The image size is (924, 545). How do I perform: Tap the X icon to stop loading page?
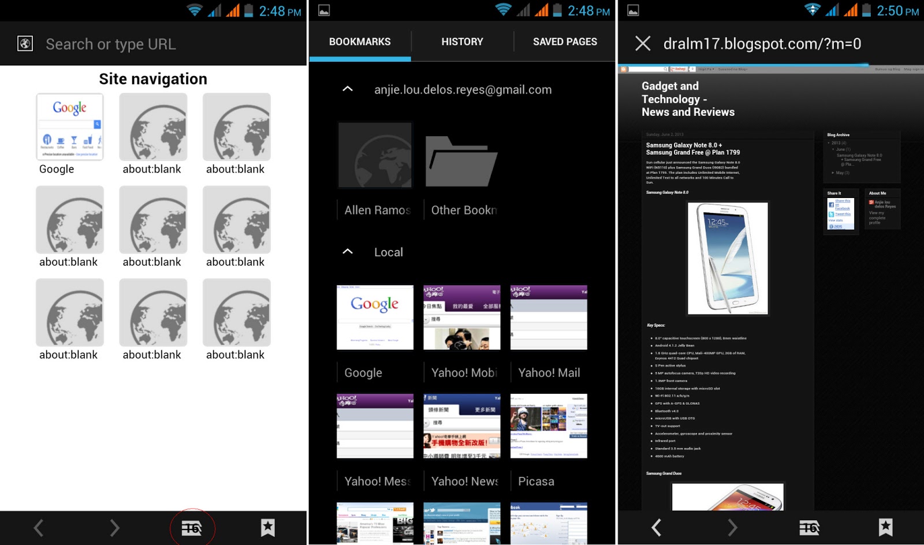643,43
